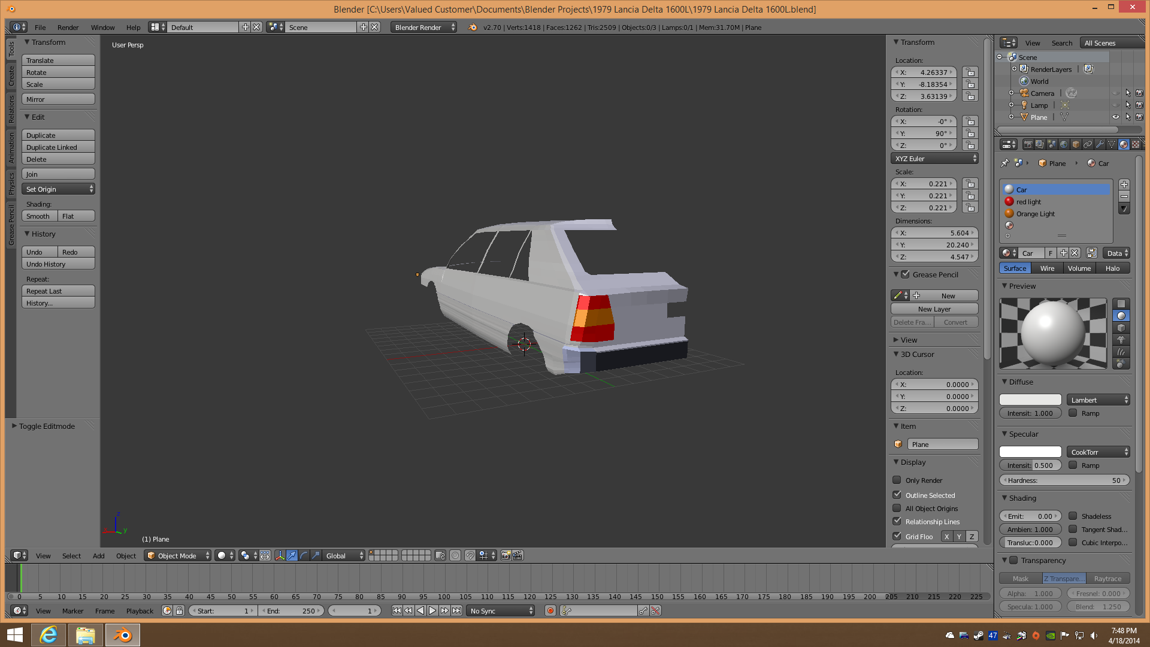Toggle the Grid Floor checkbox
The width and height of the screenshot is (1150, 647).
(897, 536)
